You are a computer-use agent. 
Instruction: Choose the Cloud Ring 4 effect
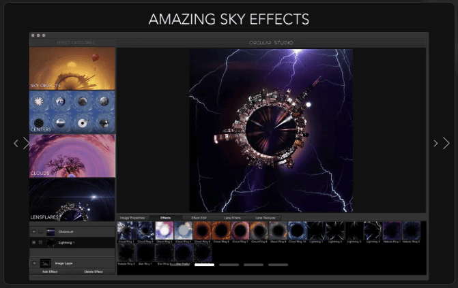[x=184, y=231]
